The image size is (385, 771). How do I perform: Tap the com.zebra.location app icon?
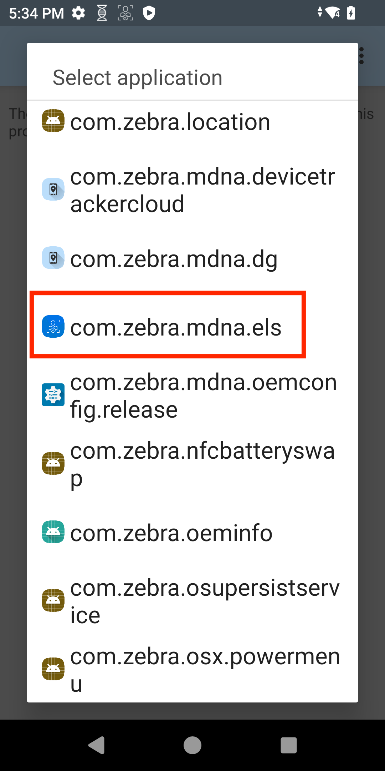53,121
